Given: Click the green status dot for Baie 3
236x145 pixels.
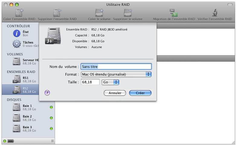Looking at the screenshot, I should coord(51,129).
